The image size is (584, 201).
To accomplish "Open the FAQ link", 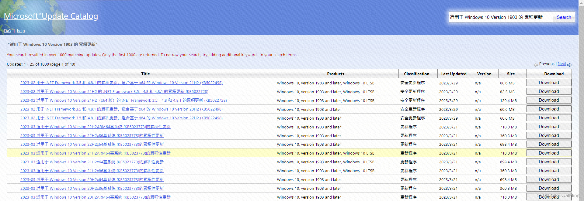I will tap(7, 31).
